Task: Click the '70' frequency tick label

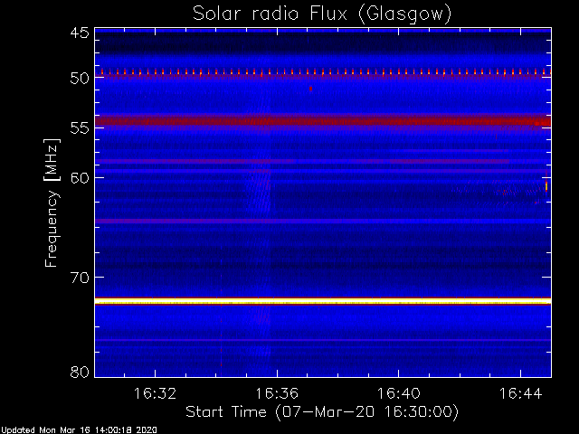Action: (80, 278)
